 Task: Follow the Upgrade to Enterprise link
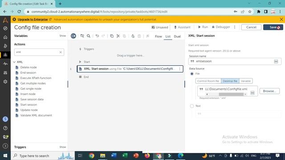33,20
